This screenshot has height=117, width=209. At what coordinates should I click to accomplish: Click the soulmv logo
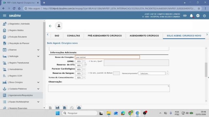point(15,16)
